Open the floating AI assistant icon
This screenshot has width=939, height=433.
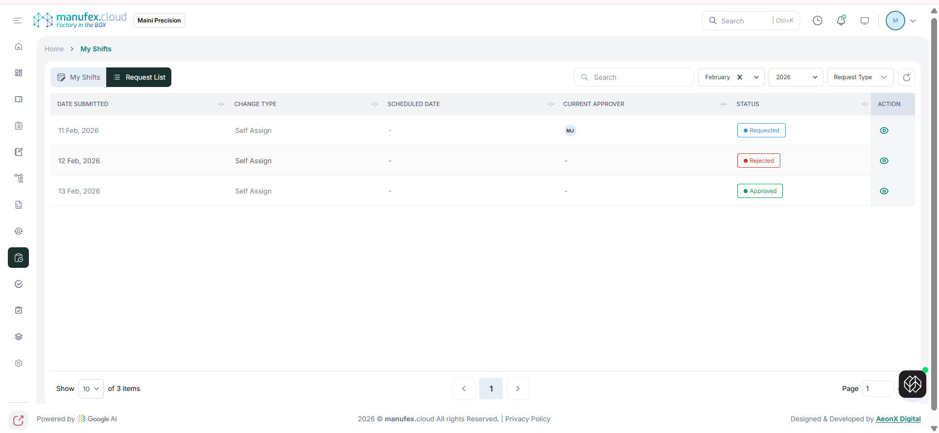click(912, 384)
